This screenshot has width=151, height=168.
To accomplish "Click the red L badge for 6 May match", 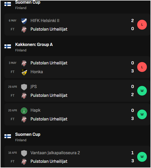I will [x=142, y=25].
